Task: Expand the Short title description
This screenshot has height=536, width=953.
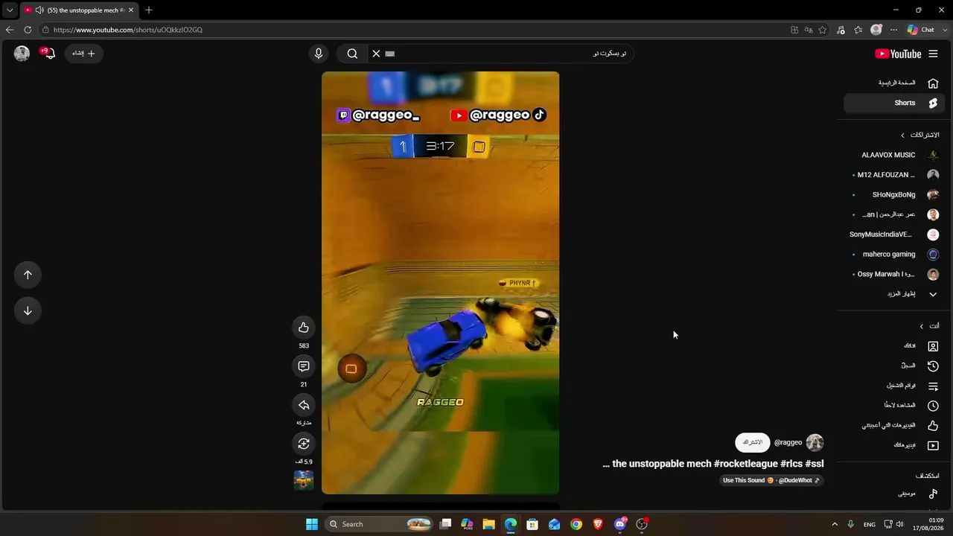Action: tap(713, 464)
